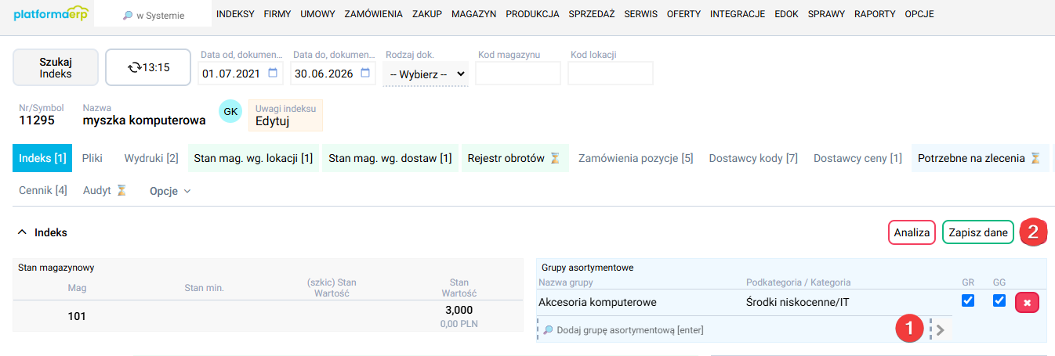Switch to Zamówienia pozycje [5] tab
Screen dimensions: 1055x356
[636, 158]
